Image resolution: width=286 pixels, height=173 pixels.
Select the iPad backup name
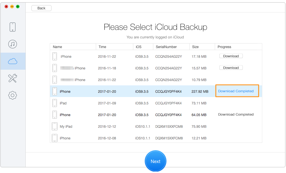coord(63,103)
